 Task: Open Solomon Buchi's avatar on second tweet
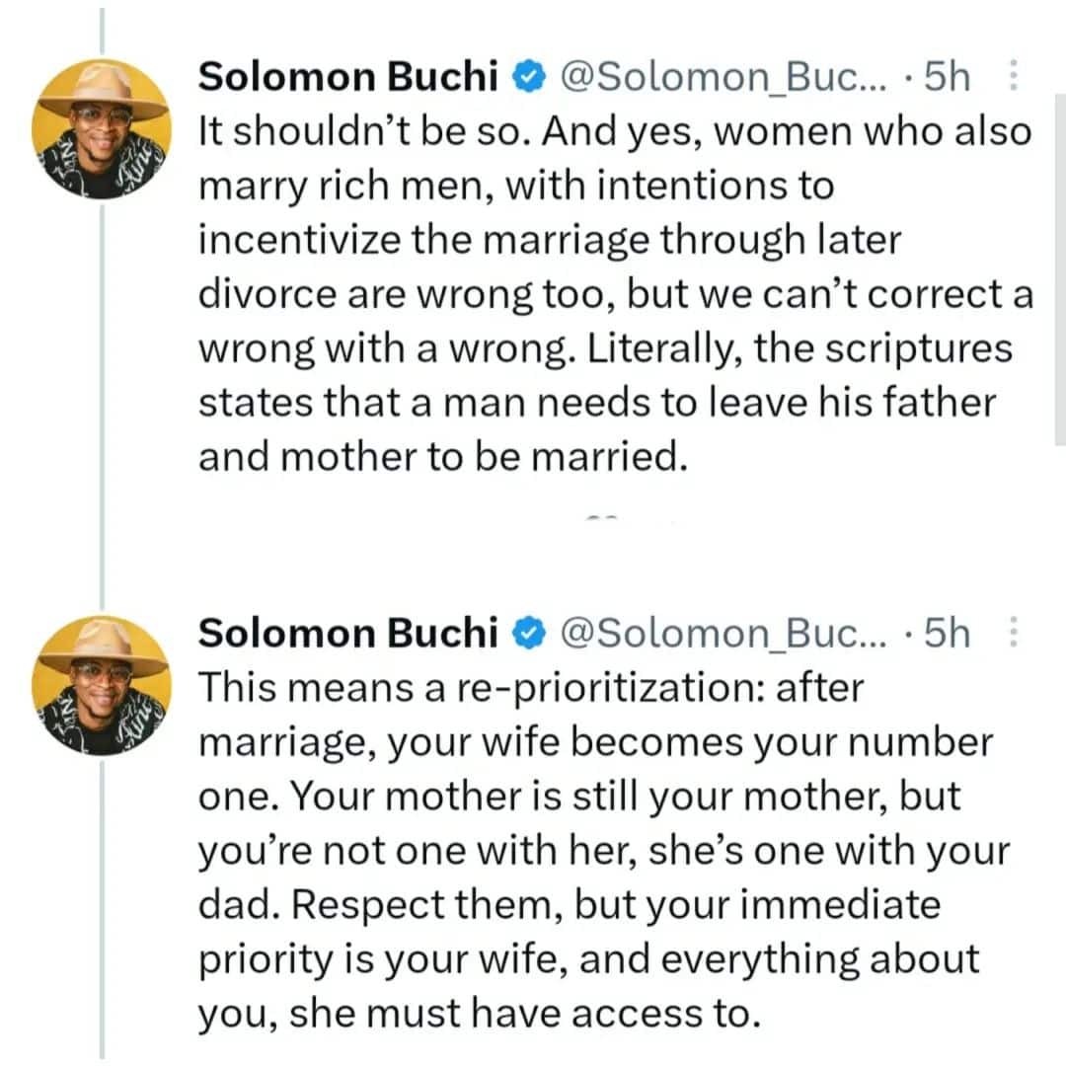coord(102,686)
